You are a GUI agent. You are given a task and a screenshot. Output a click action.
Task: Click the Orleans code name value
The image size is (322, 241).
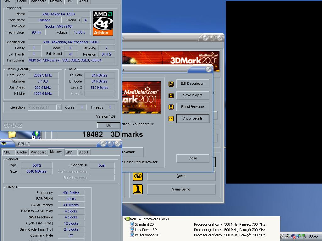(x=44, y=20)
